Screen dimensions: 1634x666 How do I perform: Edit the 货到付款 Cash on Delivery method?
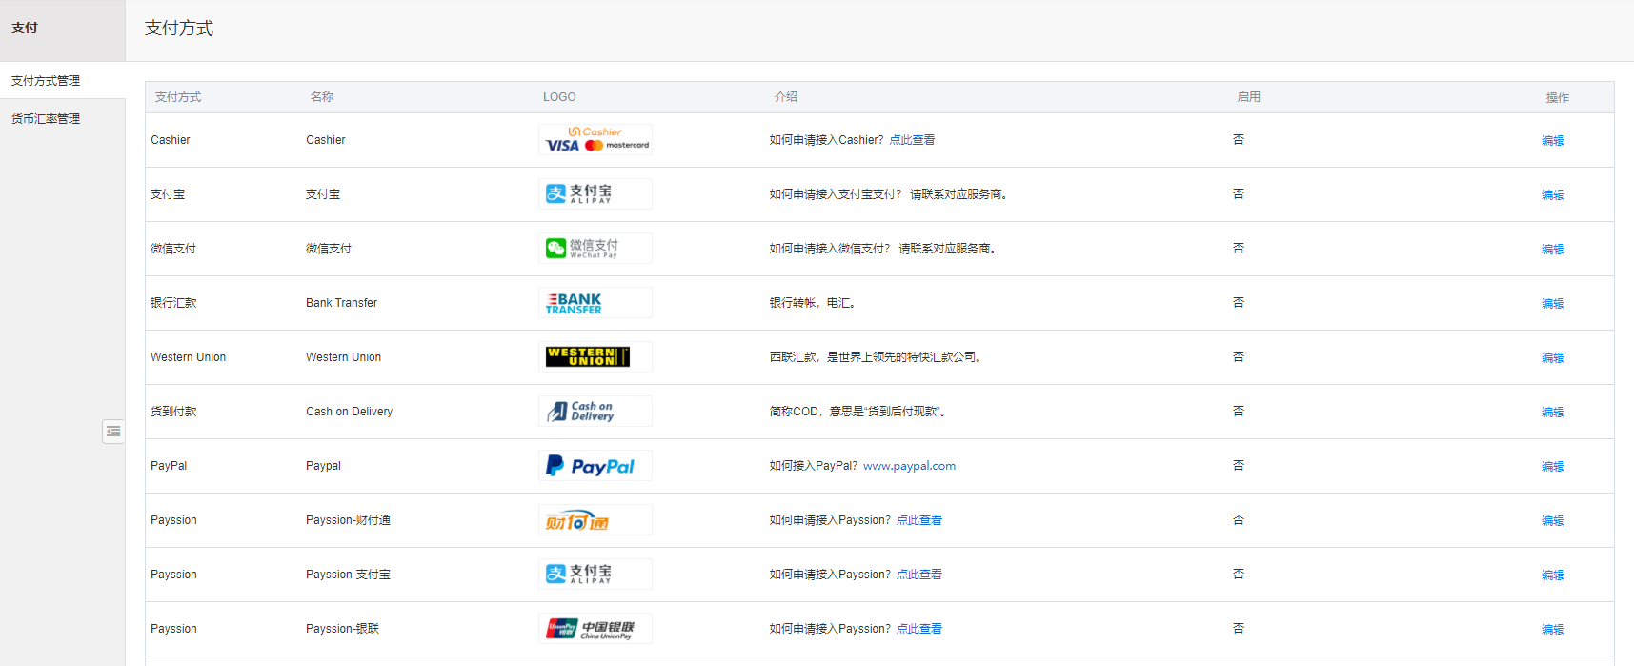click(1553, 413)
